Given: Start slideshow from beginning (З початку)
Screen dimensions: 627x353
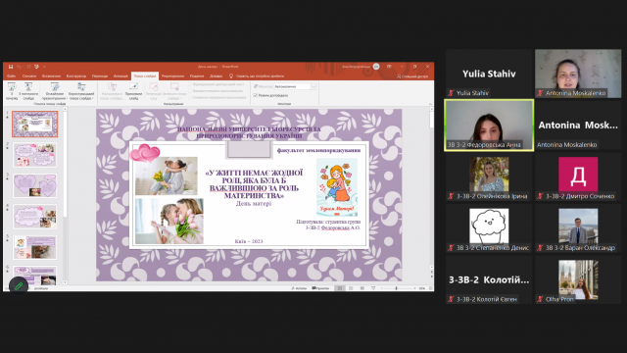Looking at the screenshot, I should pyautogui.click(x=12, y=91).
